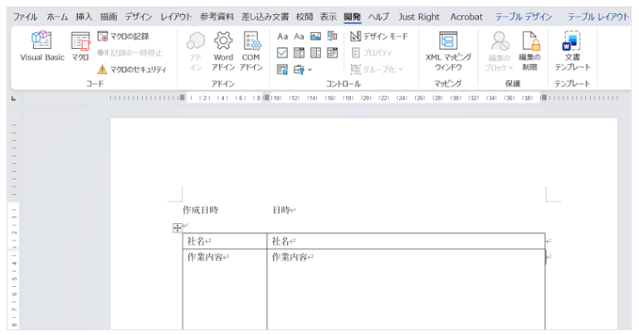This screenshot has height=335, width=639.
Task: Switch to the 差し込み文書 tab
Action: (x=265, y=17)
